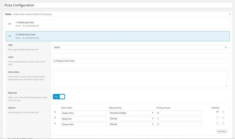The width and height of the screenshot is (235, 139).
Task: Collapse the 2. Choose Your Crust field row
Action: click(118, 36)
